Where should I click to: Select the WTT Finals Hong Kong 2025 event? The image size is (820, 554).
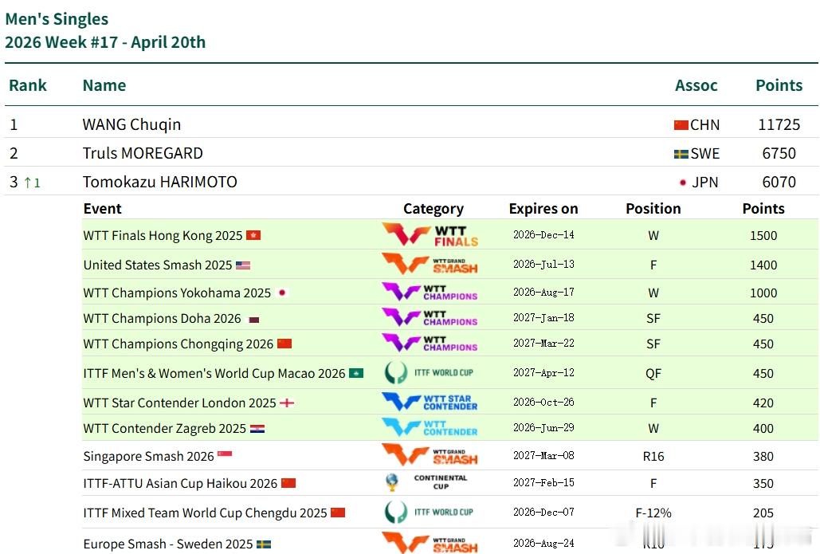point(163,235)
